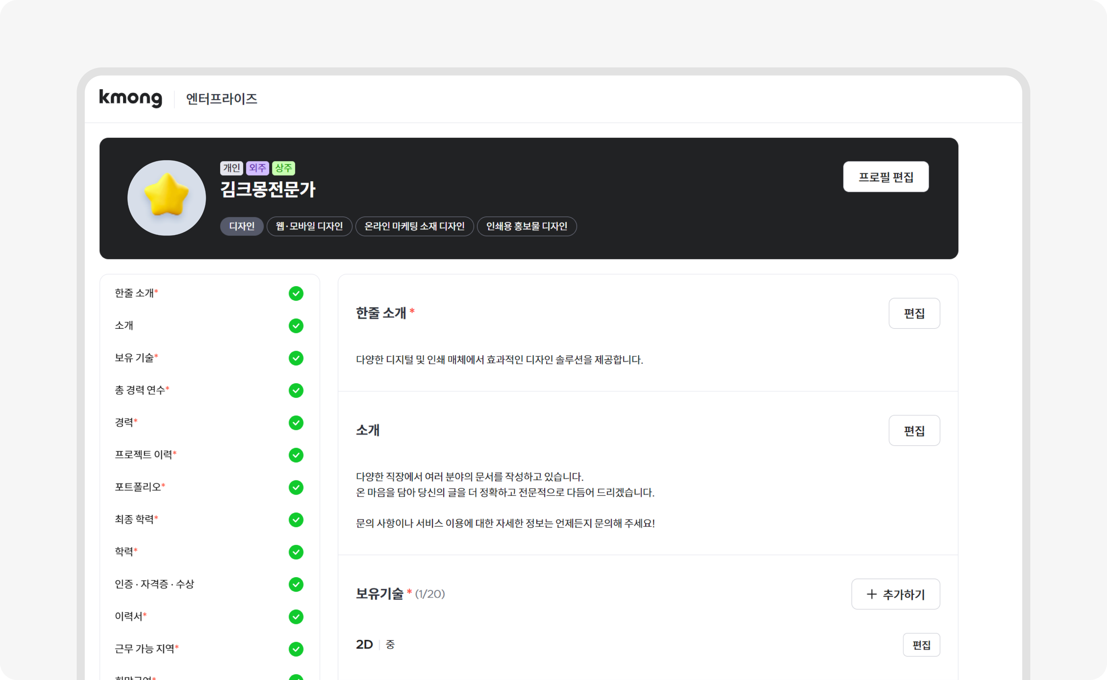Select the green 상주 badge
The height and width of the screenshot is (680, 1107).
click(x=283, y=168)
